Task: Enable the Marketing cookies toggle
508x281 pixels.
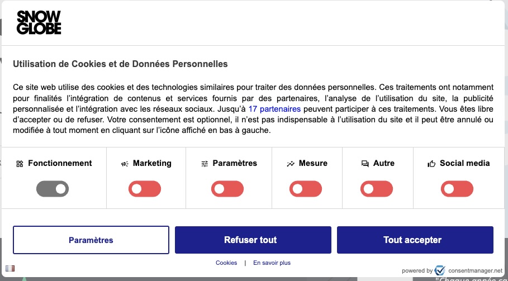Action: click(145, 189)
